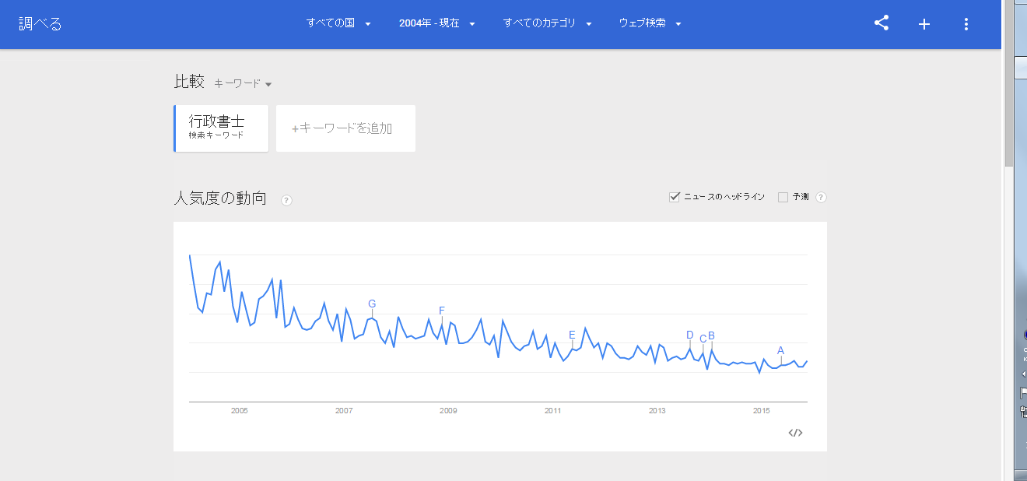Click news headline marker C on chart
The height and width of the screenshot is (481, 1027).
703,339
